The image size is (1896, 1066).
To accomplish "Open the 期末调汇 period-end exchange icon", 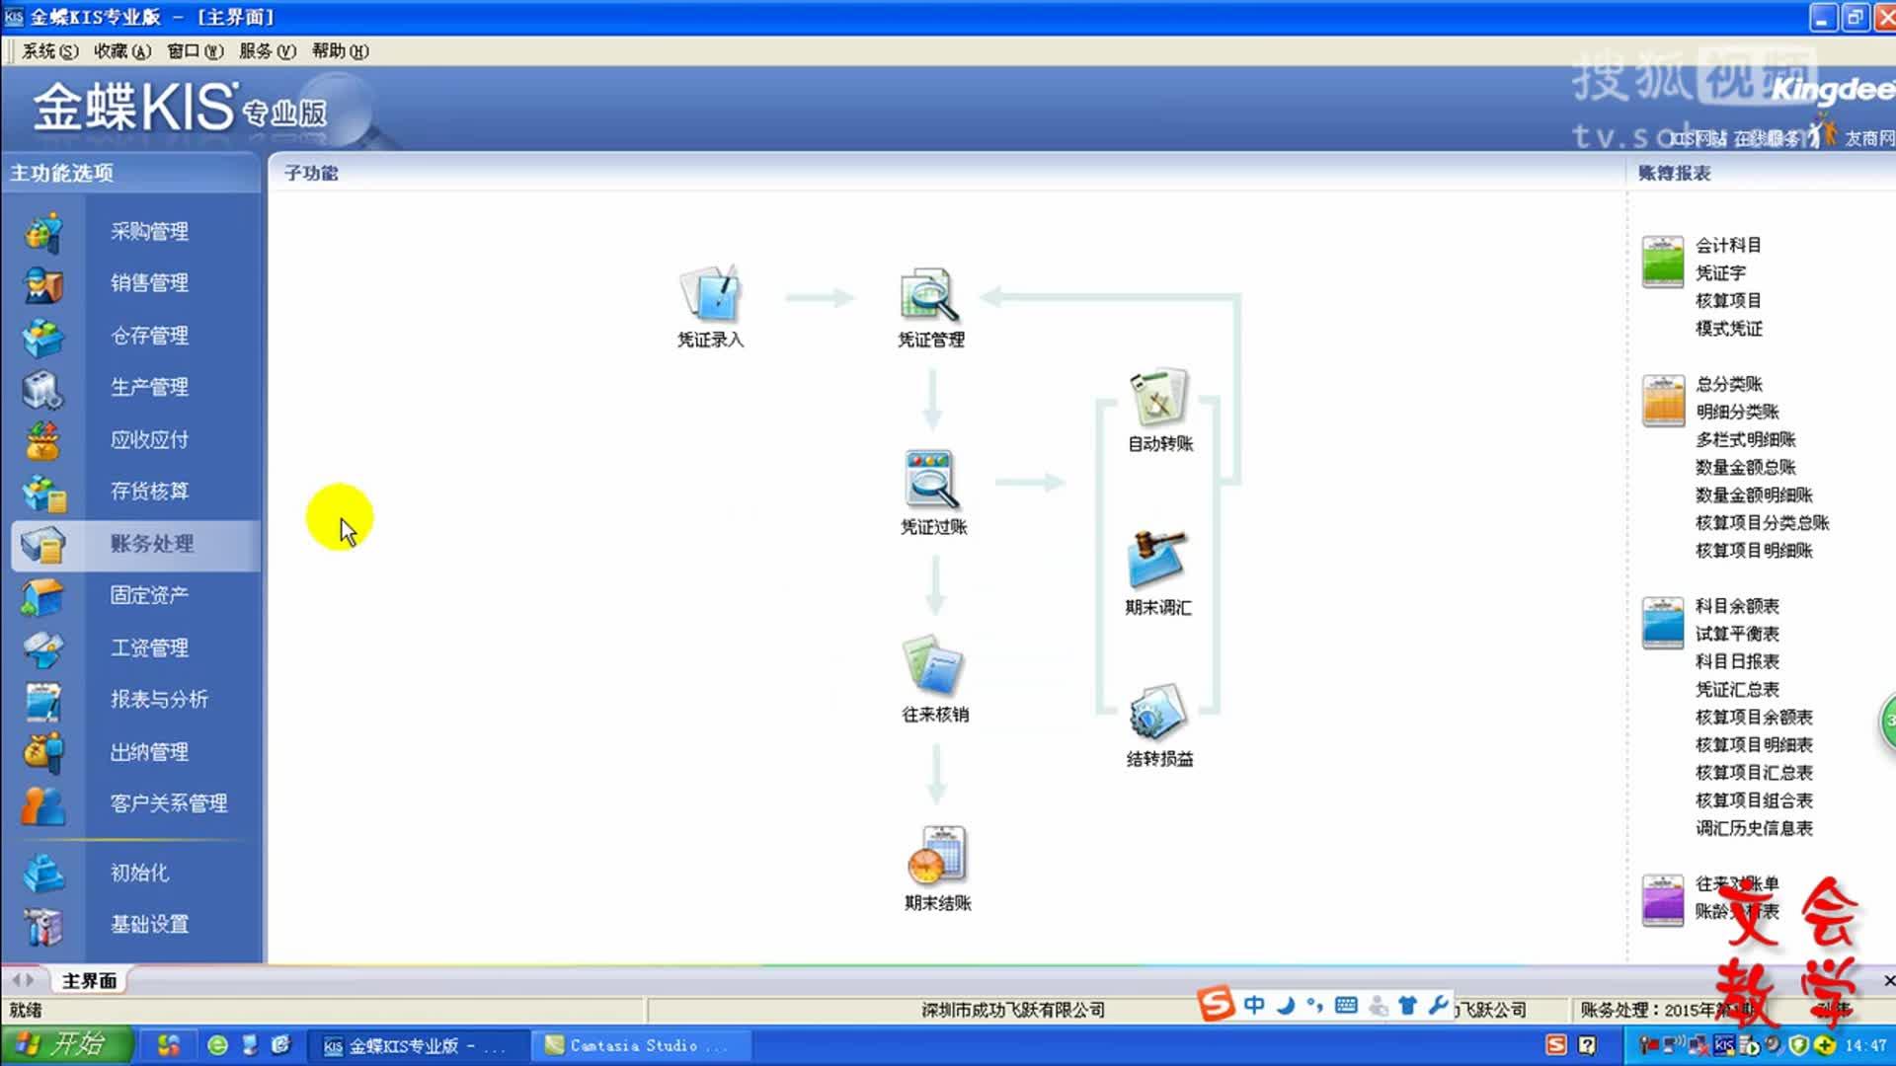I will pyautogui.click(x=1157, y=561).
